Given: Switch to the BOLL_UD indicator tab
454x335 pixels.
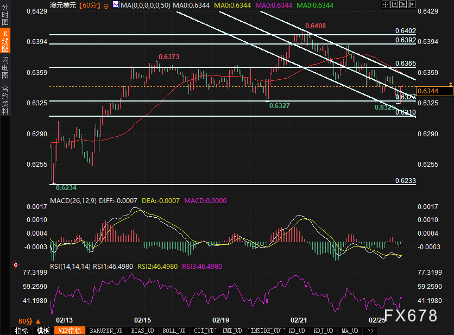Looking at the screenshot, I should [x=174, y=331].
